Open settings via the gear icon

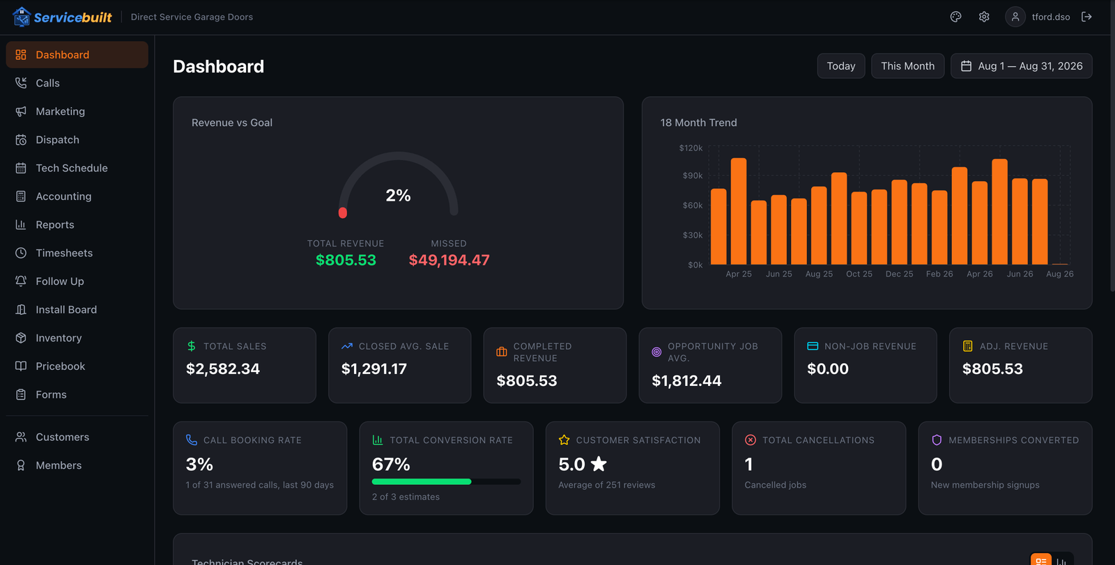point(984,17)
